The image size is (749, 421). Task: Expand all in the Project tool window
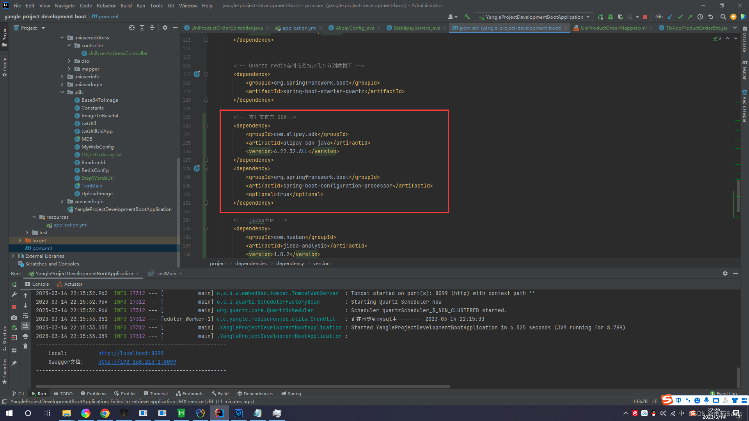click(142, 28)
